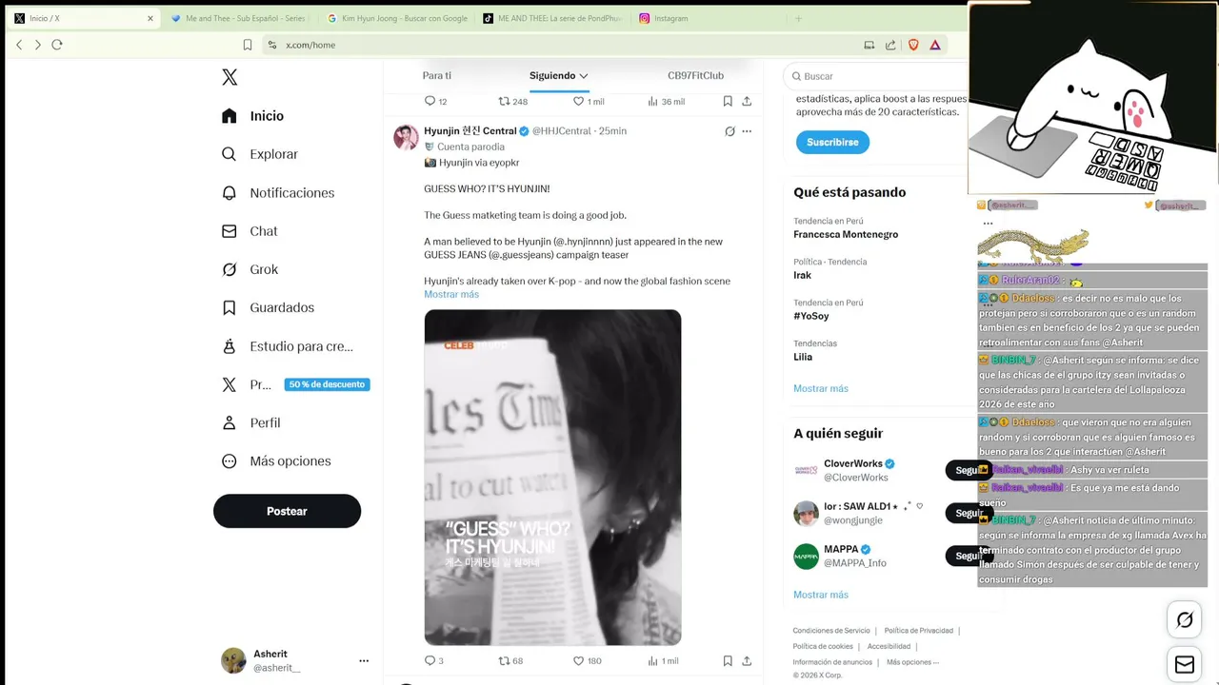Click the Suscribirse button
This screenshot has height=685, width=1219.
pyautogui.click(x=832, y=142)
